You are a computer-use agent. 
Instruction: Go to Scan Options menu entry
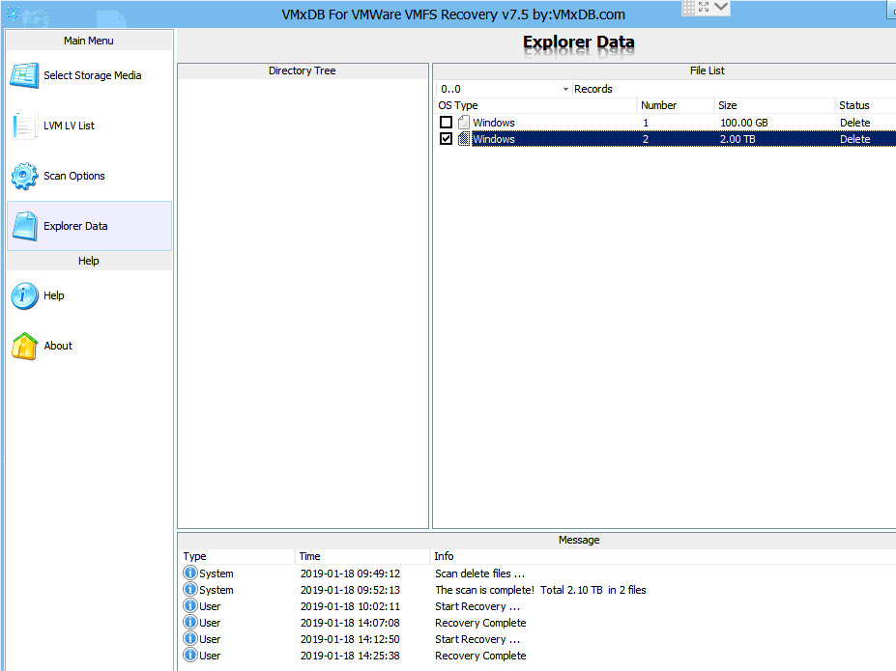[89, 176]
